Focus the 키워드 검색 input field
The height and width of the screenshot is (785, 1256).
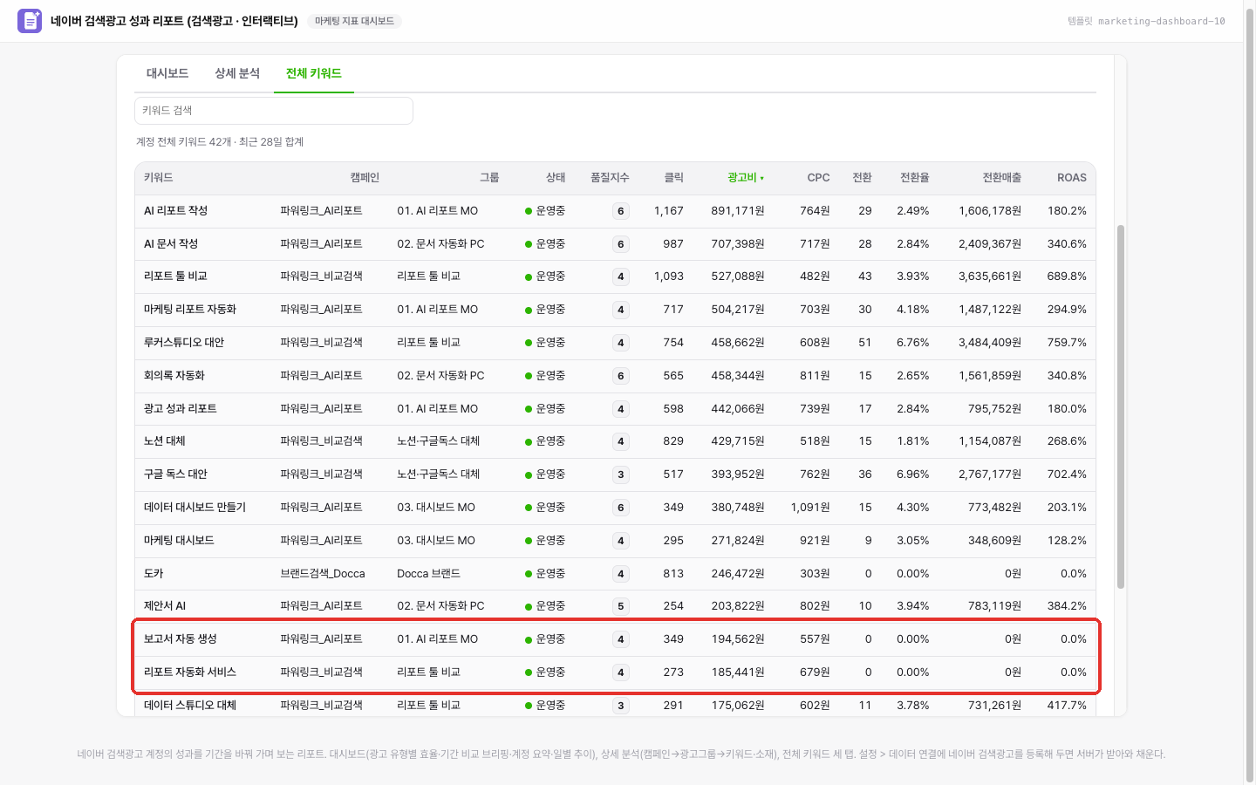pyautogui.click(x=274, y=111)
